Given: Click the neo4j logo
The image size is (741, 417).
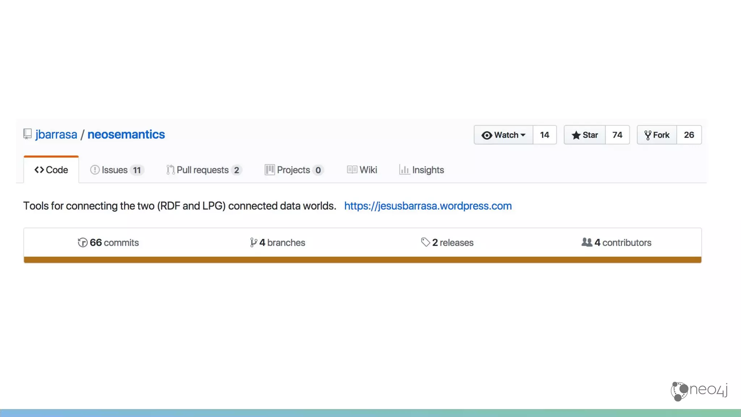Looking at the screenshot, I should click(x=699, y=391).
